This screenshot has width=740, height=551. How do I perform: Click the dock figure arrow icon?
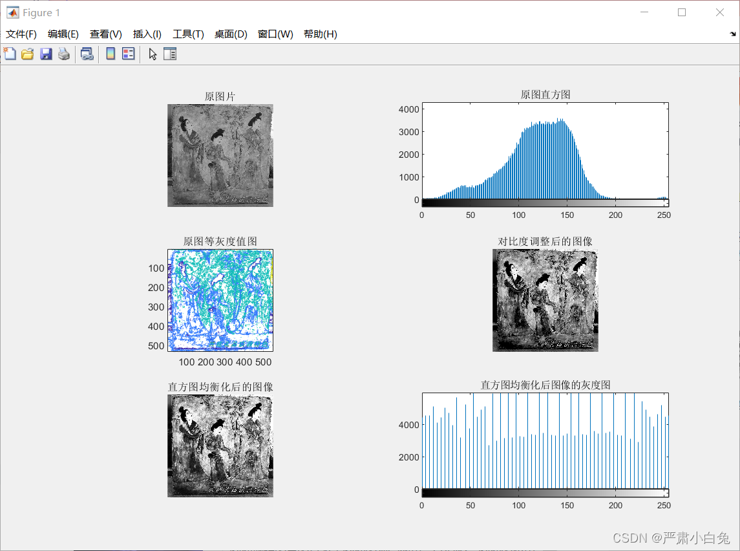(732, 34)
